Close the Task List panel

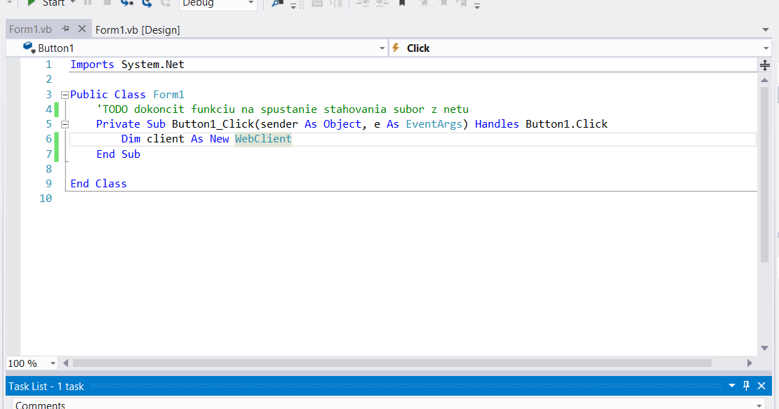coord(761,386)
